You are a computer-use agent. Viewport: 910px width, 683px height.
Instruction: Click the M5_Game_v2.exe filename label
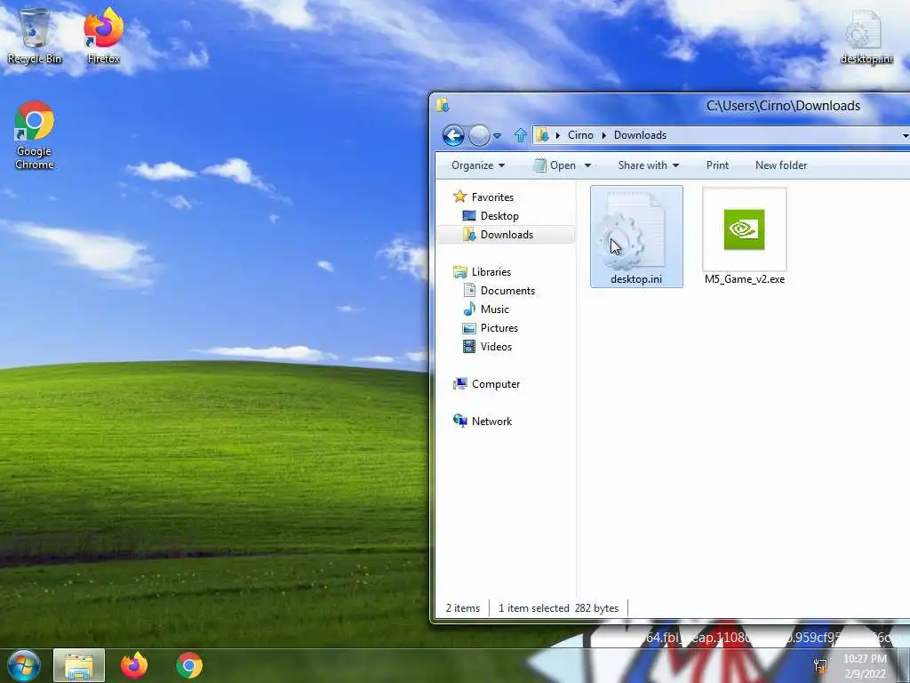[745, 279]
